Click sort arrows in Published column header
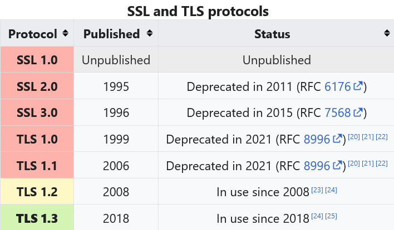The width and height of the screenshot is (394, 230). pos(149,34)
